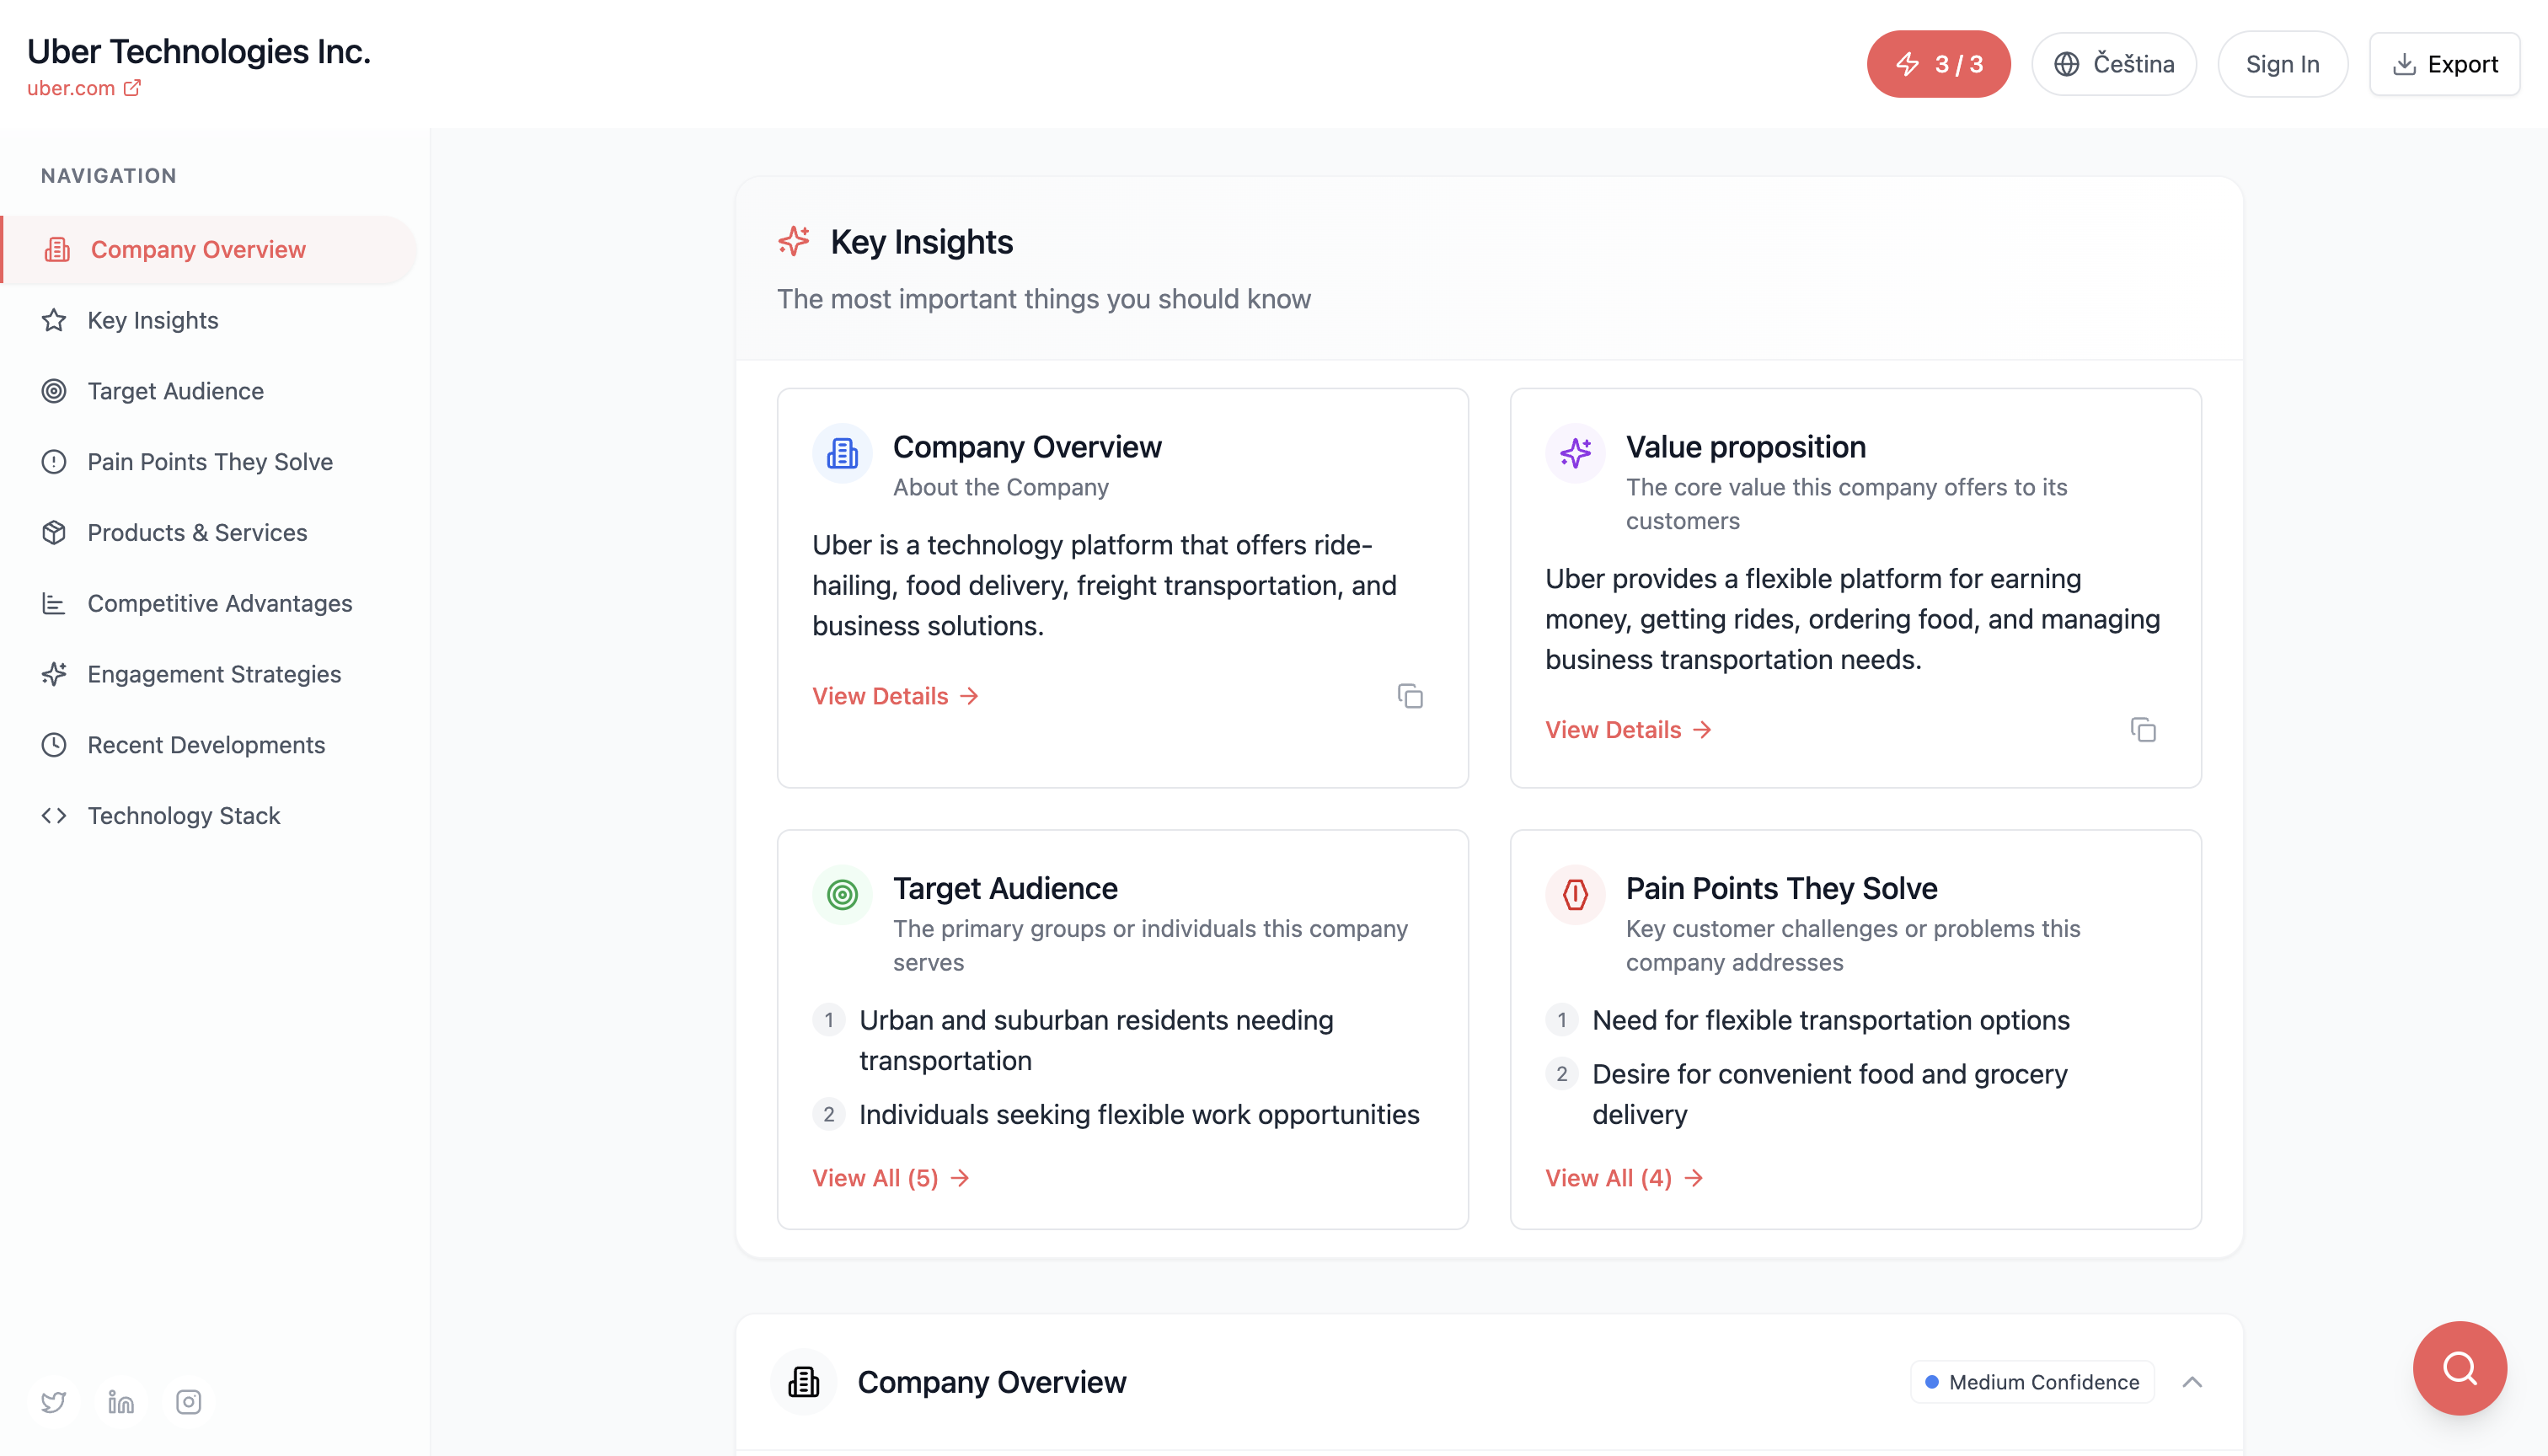The image size is (2548, 1456).
Task: Click the Sign In button
Action: coord(2282,64)
